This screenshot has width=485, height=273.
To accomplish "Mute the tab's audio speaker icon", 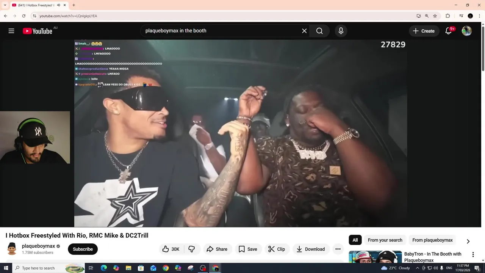I will (x=58, y=5).
